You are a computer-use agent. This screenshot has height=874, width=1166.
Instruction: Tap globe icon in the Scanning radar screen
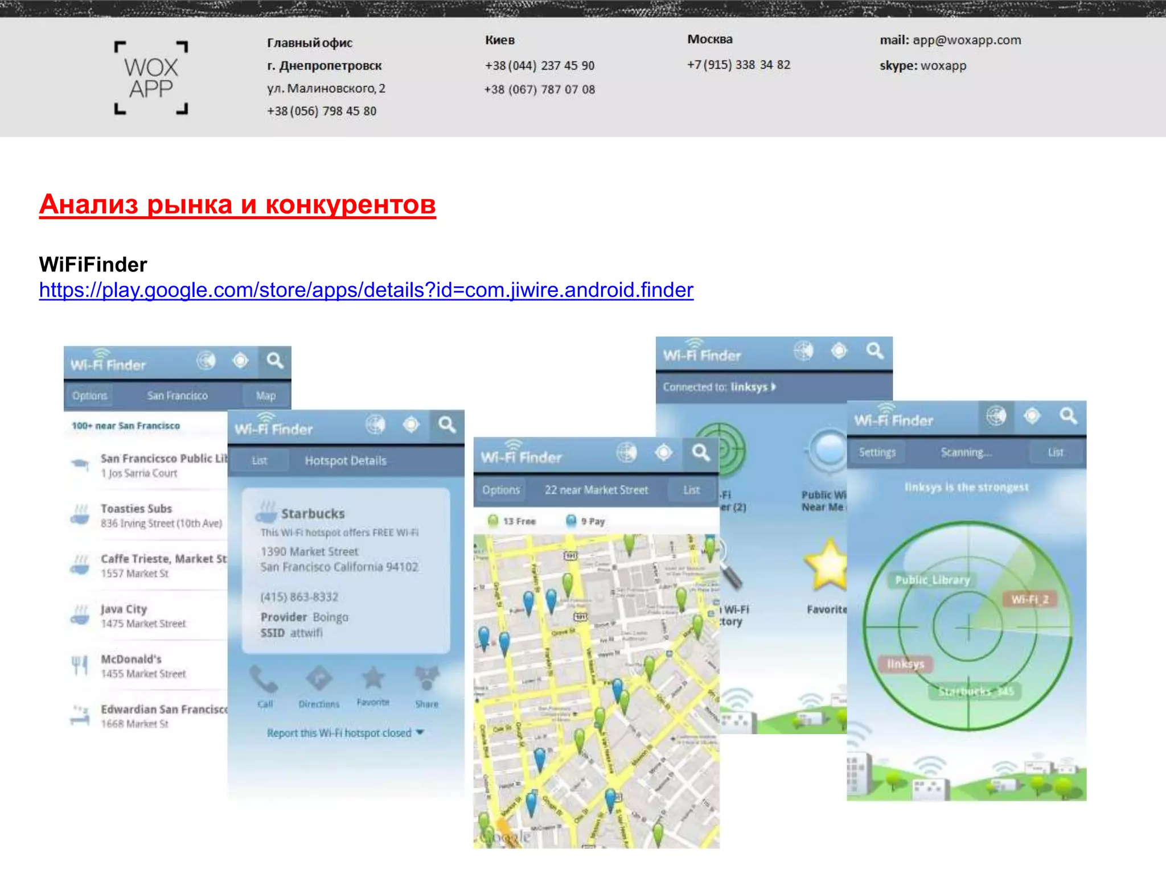(996, 417)
